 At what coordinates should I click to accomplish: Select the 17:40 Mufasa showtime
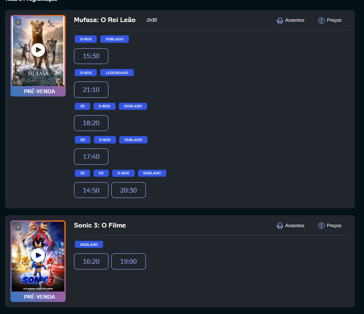point(91,157)
